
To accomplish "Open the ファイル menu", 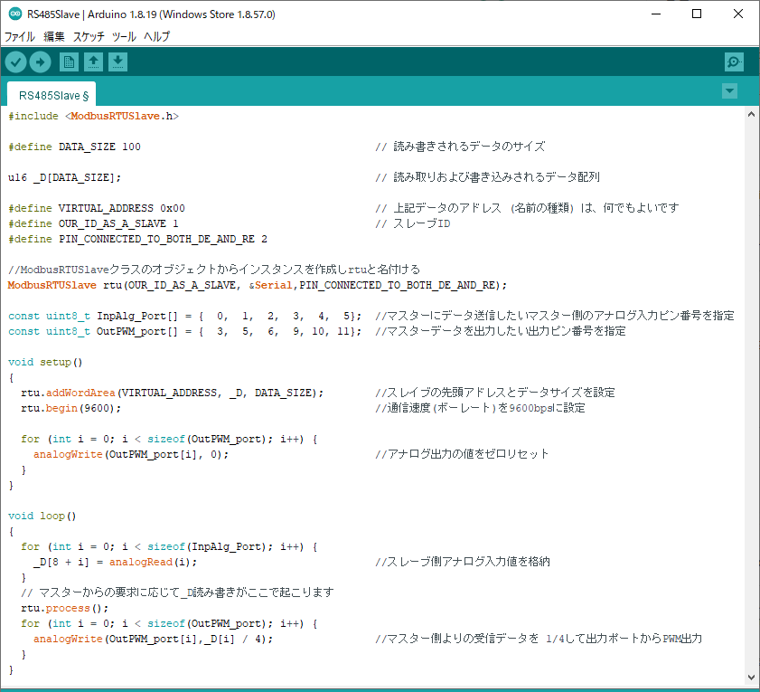I will click(20, 37).
